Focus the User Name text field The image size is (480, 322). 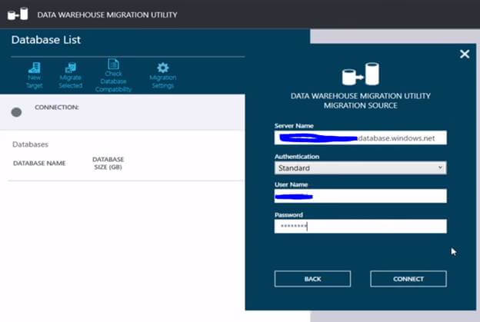click(360, 196)
